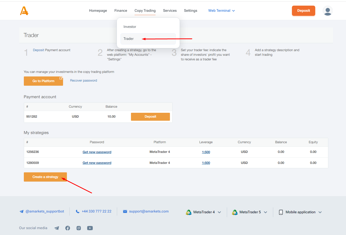
Task: Click the Recover password link
Action: [x=84, y=81]
